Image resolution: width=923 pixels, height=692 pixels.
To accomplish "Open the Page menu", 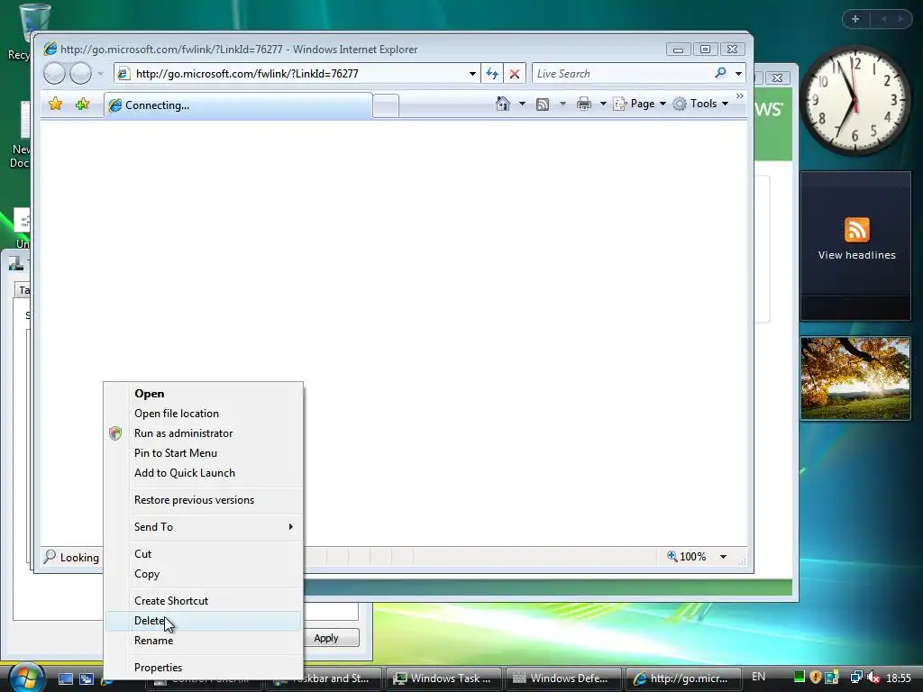I will pyautogui.click(x=640, y=104).
